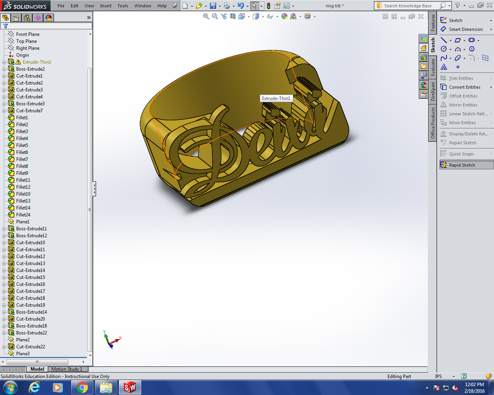Screen dimensions: 494x395
Task: Expand the Boss-Extrude22 tree node
Action: [x=4, y=333]
